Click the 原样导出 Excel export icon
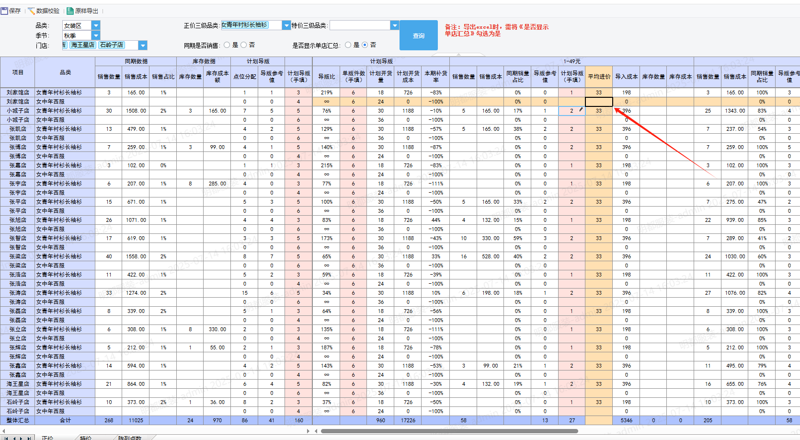Viewport: 800px width, 440px height. pyautogui.click(x=70, y=11)
